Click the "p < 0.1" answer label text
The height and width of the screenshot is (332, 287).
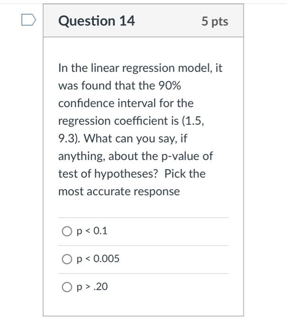(92, 231)
